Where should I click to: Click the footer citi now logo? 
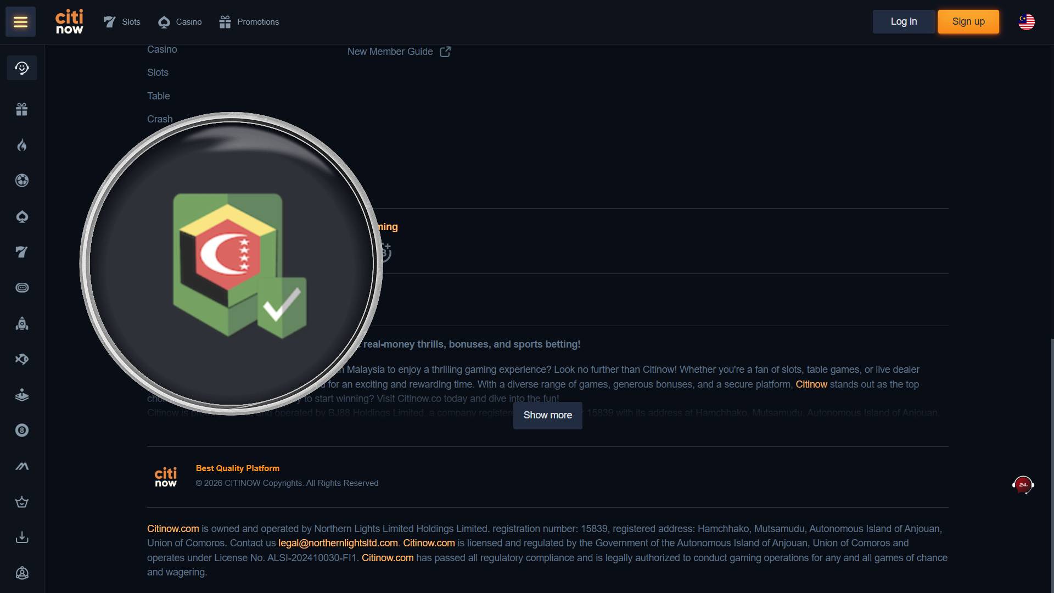pos(166,477)
